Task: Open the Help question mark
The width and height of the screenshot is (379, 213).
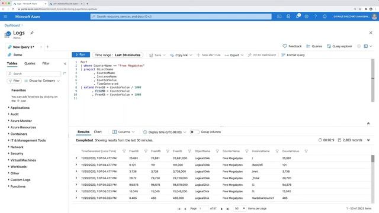Action: (x=316, y=17)
